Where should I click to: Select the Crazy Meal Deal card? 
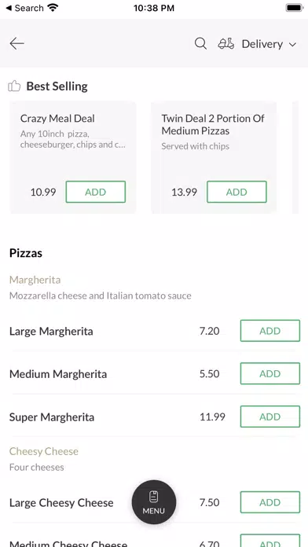[x=72, y=157]
